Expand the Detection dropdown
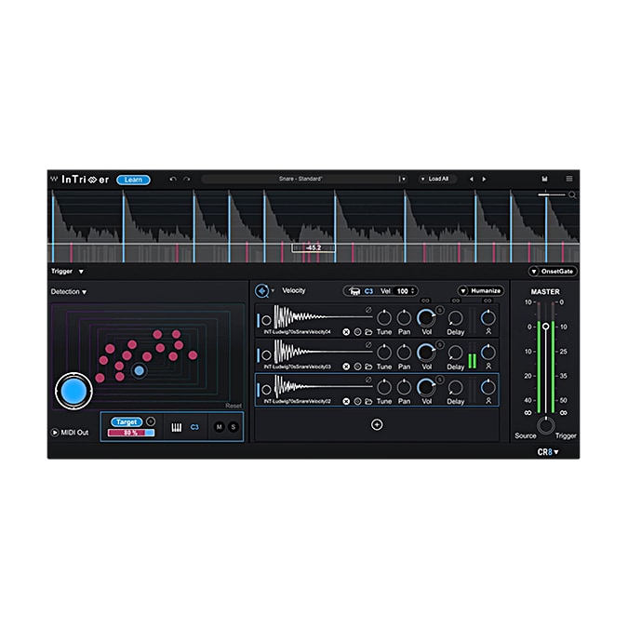 pyautogui.click(x=69, y=292)
